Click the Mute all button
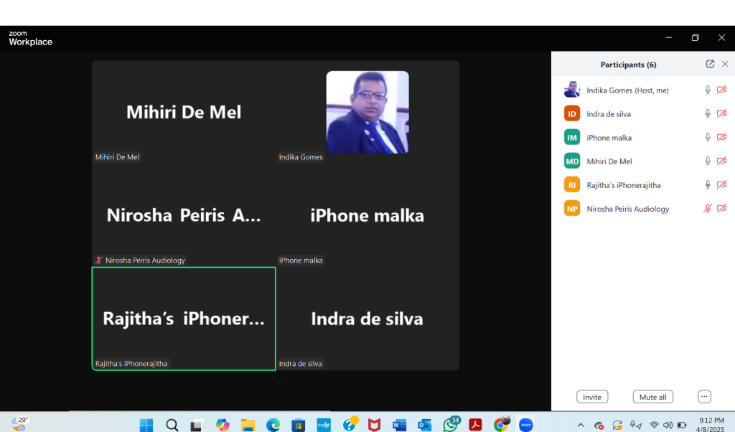The height and width of the screenshot is (432, 735). tap(652, 397)
